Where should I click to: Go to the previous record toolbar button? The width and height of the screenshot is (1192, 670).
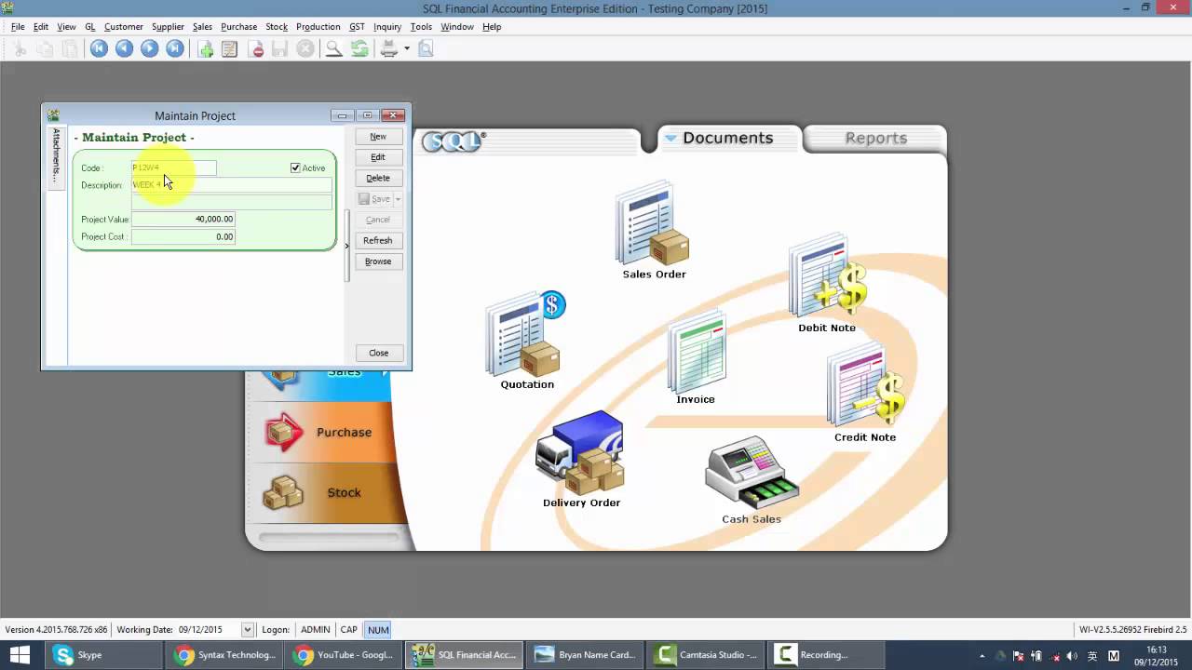tap(124, 49)
